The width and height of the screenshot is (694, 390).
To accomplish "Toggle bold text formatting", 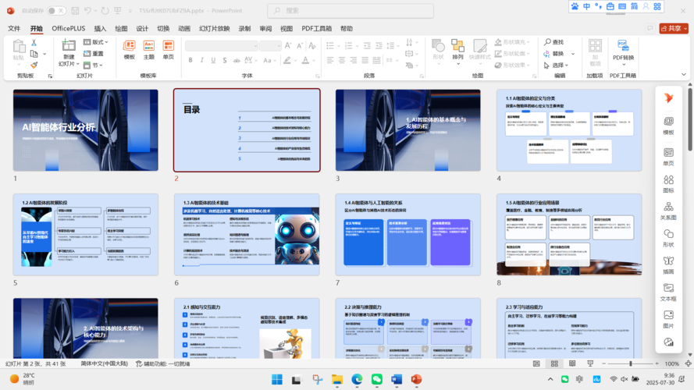I will tap(190, 60).
